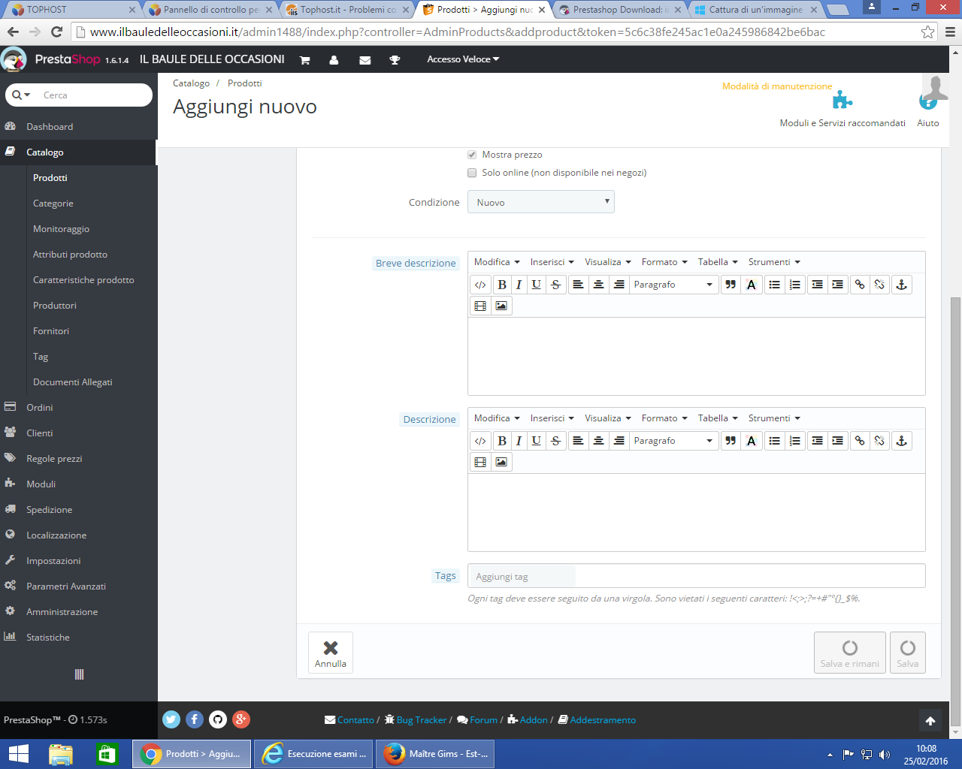Viewport: 962px width, 769px height.
Task: Open Strumenti menu in Descrizione editor
Action: coord(774,418)
